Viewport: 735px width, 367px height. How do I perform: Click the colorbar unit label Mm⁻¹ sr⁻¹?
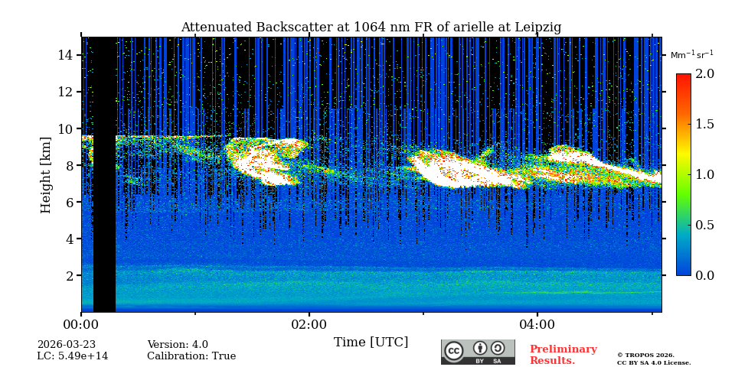tap(691, 55)
